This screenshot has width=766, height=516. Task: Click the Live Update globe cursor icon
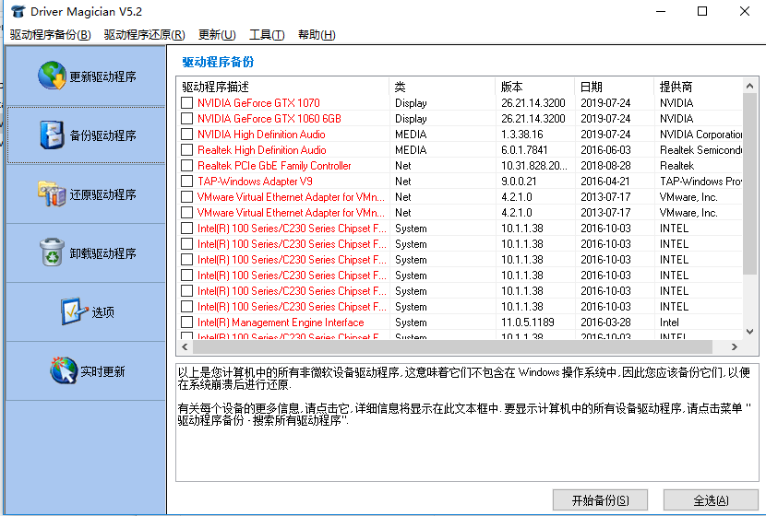pyautogui.click(x=64, y=370)
